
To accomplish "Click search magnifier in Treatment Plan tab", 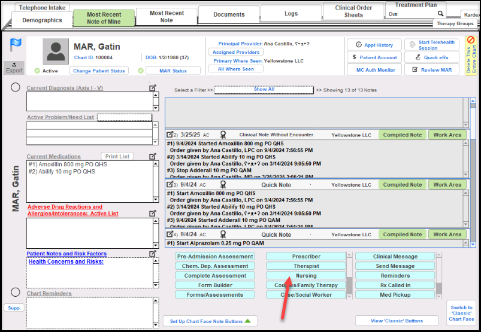I will pos(441,13).
